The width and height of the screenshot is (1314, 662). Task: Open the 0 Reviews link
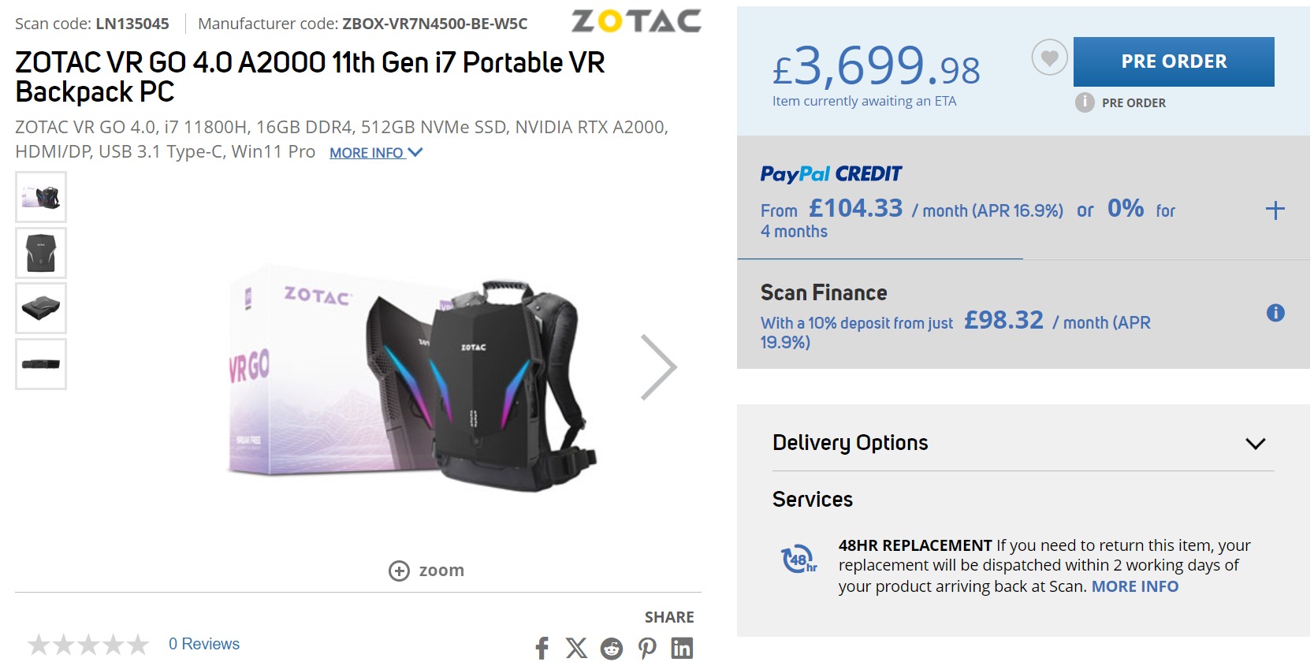[204, 644]
